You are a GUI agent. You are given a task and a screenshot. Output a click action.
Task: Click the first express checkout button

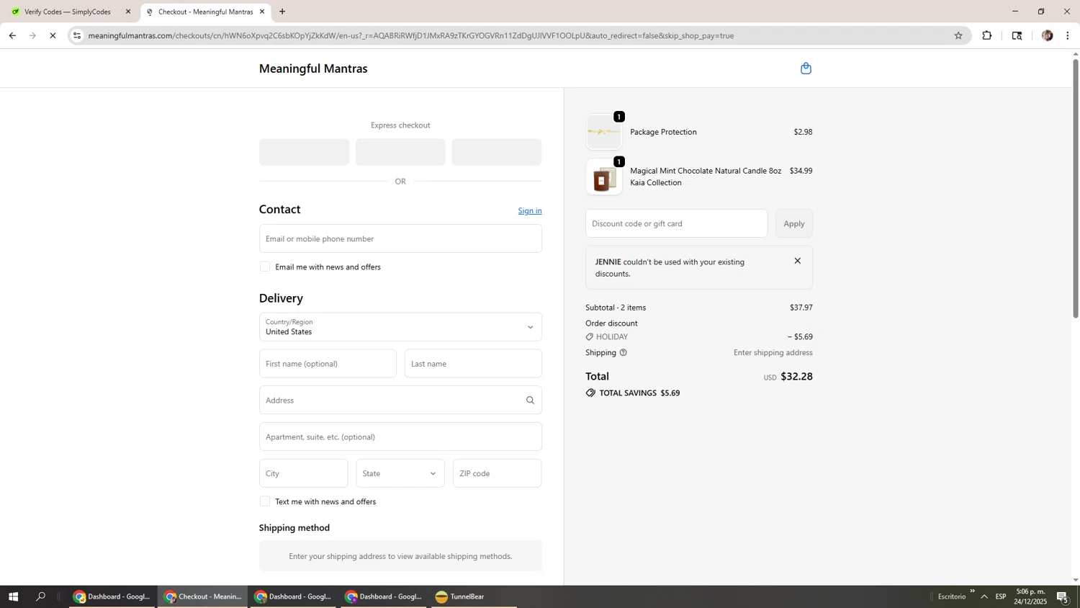click(304, 152)
